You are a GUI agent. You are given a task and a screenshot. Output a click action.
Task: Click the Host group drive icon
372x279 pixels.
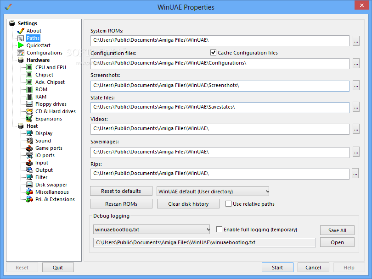pyautogui.click(x=21, y=126)
